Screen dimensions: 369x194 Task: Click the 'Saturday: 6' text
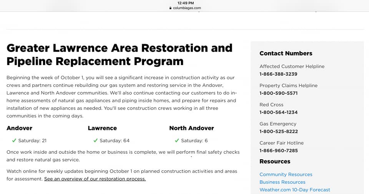(194, 140)
